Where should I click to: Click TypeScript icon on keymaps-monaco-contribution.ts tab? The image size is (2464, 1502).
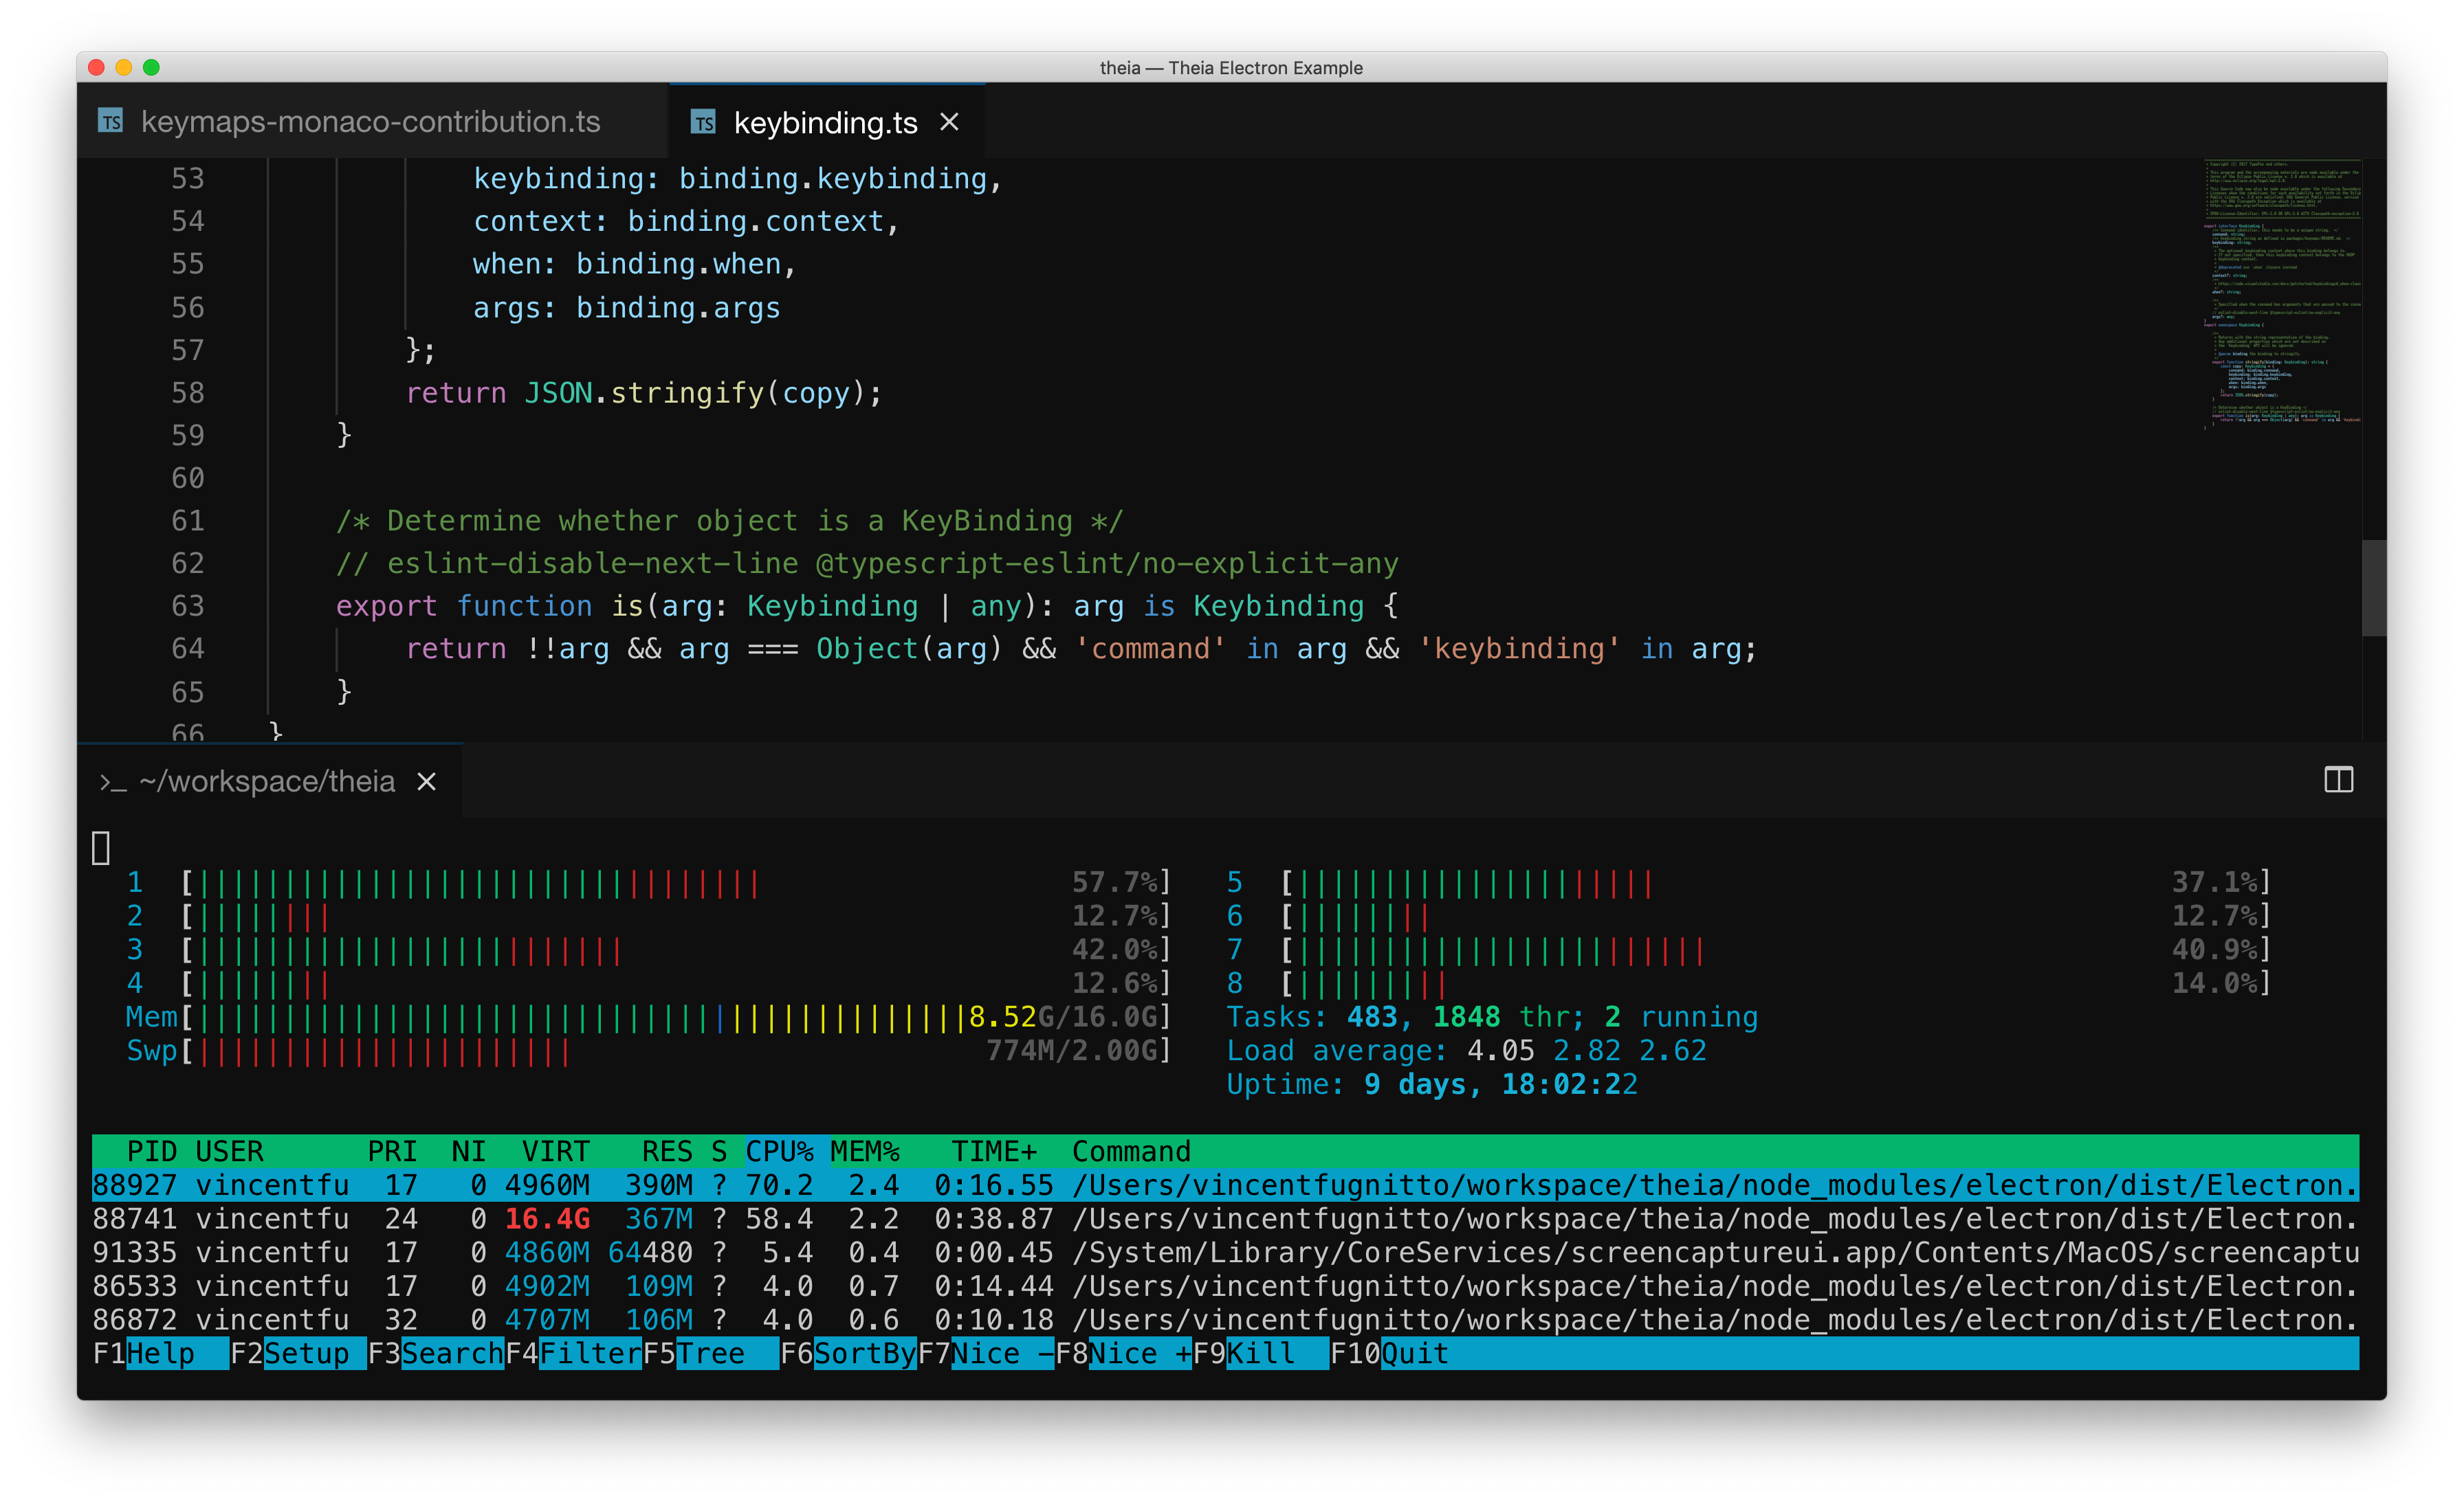coord(111,122)
